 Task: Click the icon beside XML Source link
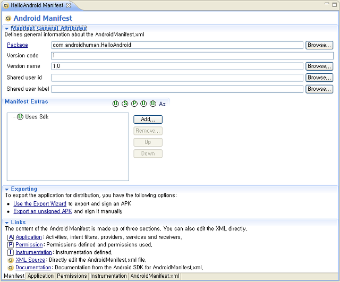(11, 260)
